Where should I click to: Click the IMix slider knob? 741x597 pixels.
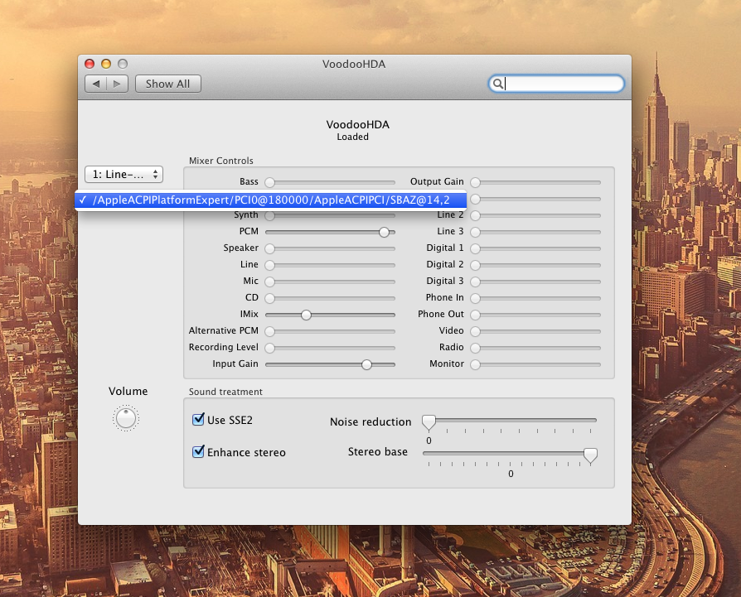coord(306,315)
